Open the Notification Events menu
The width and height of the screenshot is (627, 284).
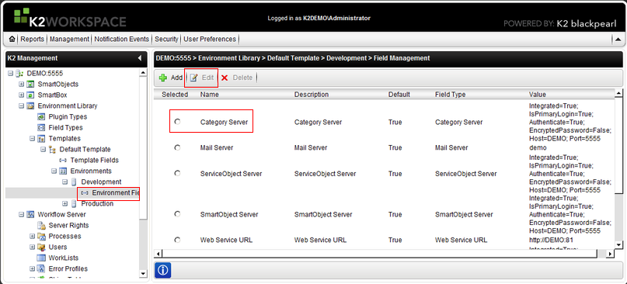121,39
